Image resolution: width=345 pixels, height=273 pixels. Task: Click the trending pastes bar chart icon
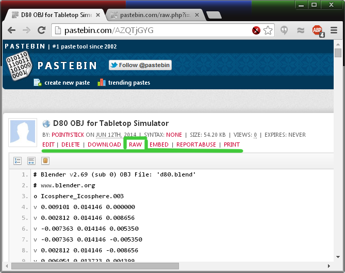(102, 83)
